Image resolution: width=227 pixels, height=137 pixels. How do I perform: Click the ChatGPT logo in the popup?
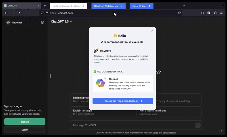(x=96, y=51)
